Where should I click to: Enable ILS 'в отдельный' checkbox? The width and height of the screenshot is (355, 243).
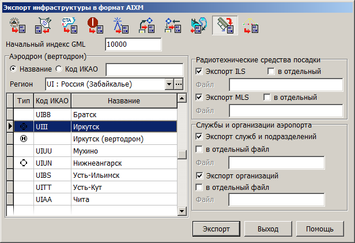click(271, 72)
